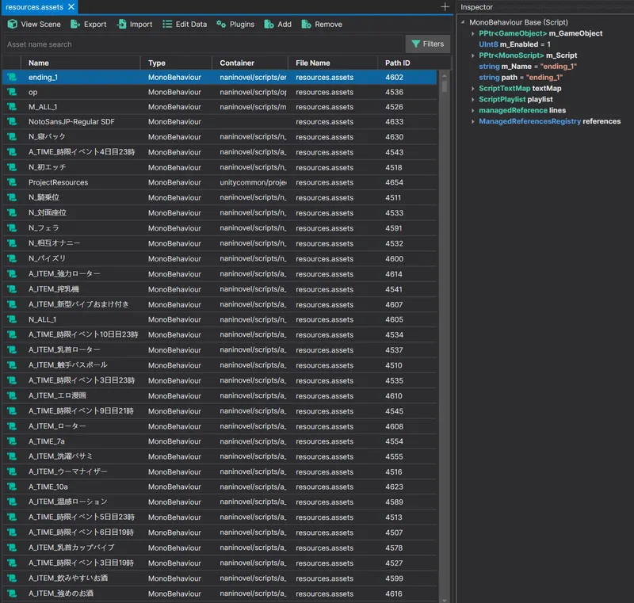
Task: Sort the list by Type column
Action: tap(176, 63)
